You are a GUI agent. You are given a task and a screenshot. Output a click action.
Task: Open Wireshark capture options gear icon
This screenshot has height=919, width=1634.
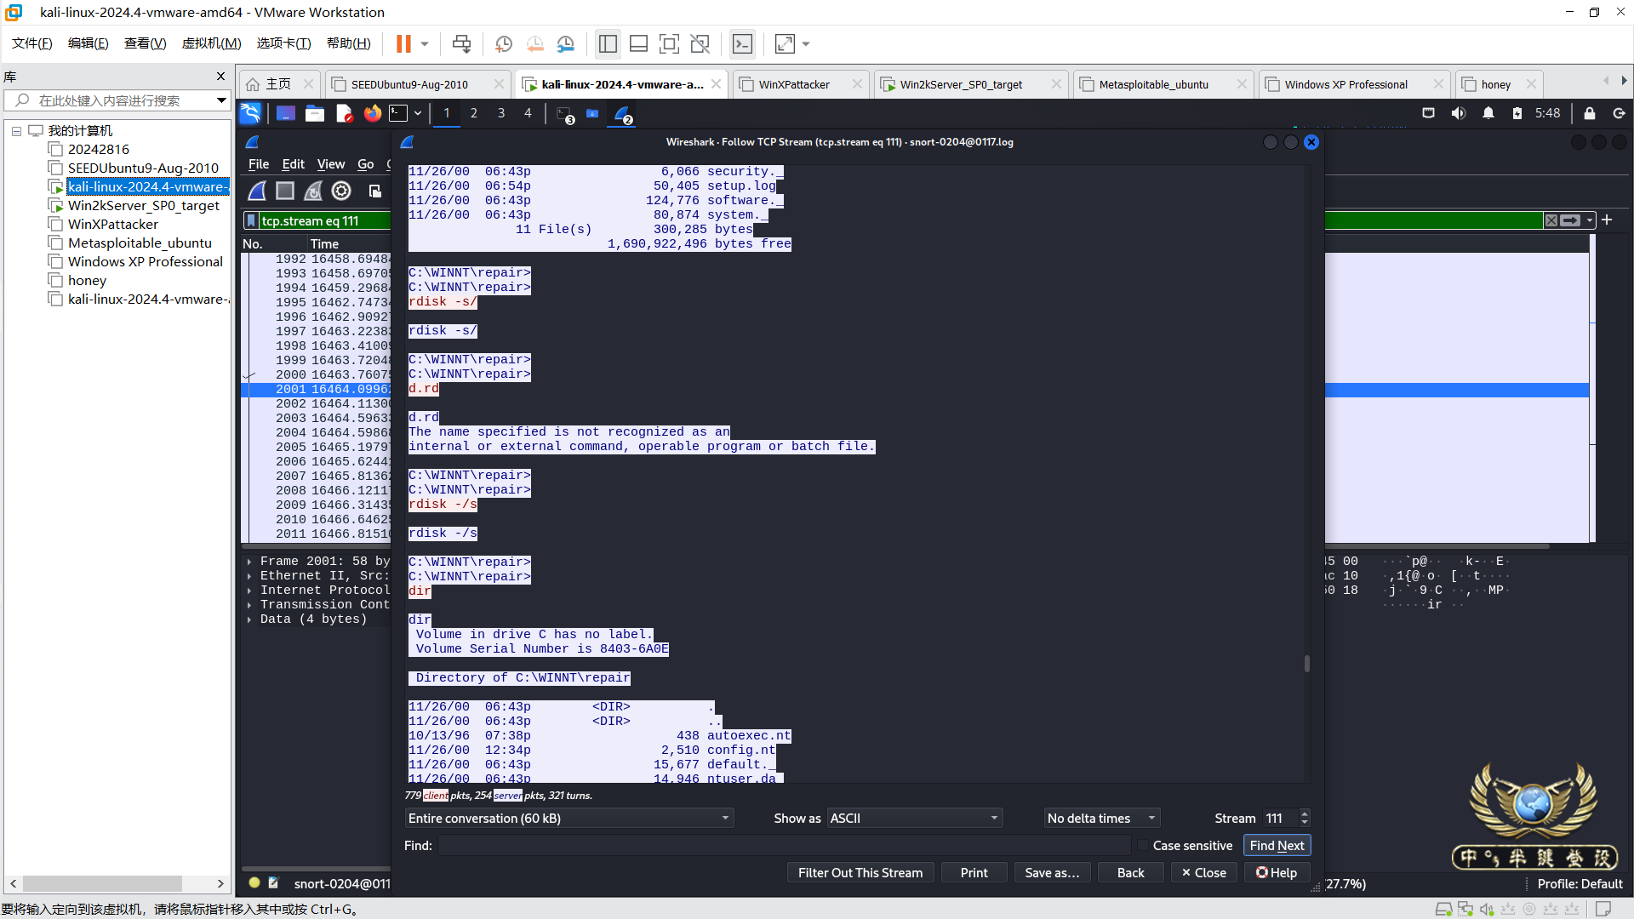point(341,191)
